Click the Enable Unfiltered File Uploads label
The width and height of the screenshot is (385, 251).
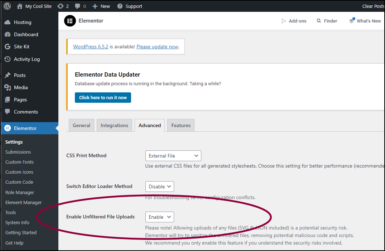100,217
